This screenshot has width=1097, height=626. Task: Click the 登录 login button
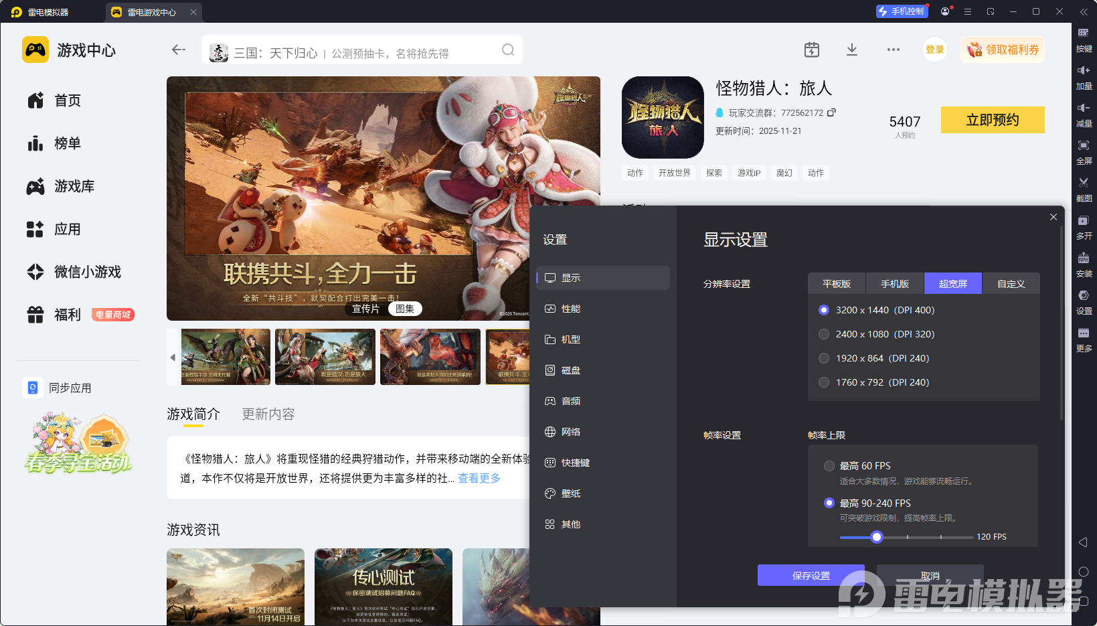click(x=935, y=50)
